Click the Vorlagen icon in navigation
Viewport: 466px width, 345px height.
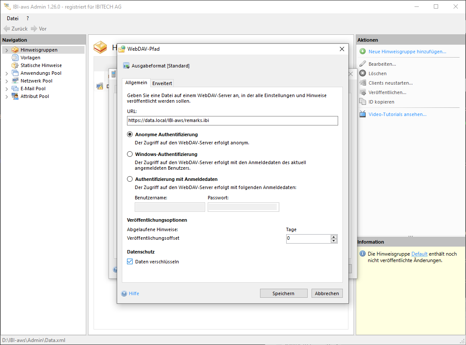click(15, 58)
